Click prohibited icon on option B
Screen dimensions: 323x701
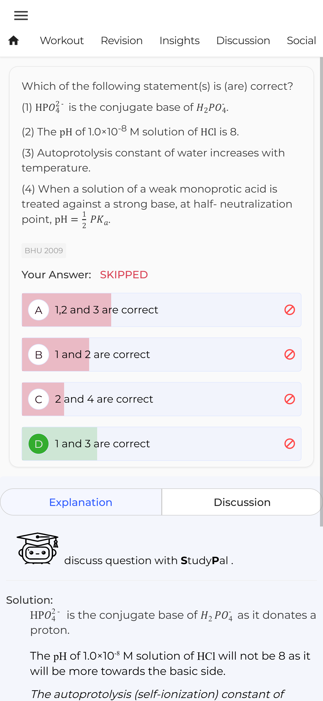[x=289, y=354]
